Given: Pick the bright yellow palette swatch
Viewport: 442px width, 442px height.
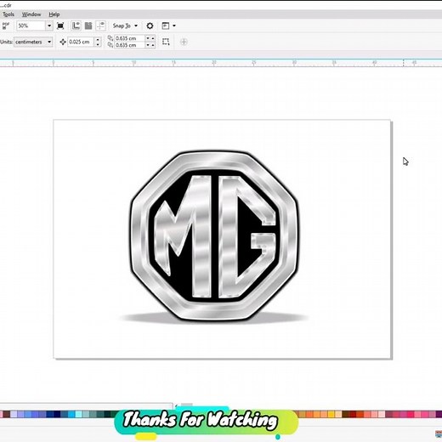Looking at the screenshot, I should [x=331, y=415].
